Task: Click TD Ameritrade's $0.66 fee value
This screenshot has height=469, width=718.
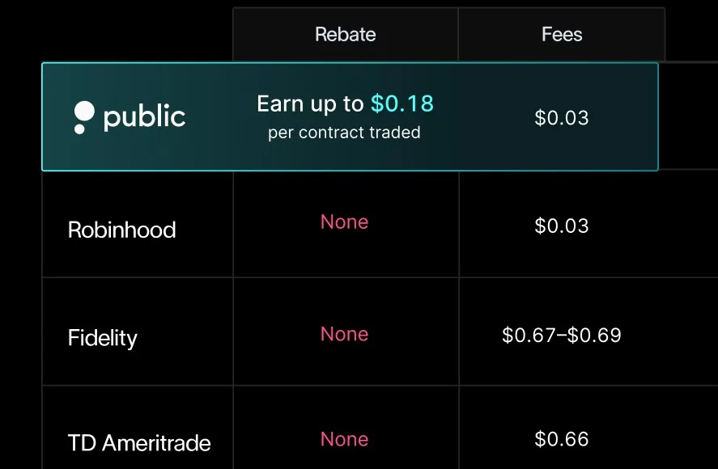Action: (x=562, y=440)
